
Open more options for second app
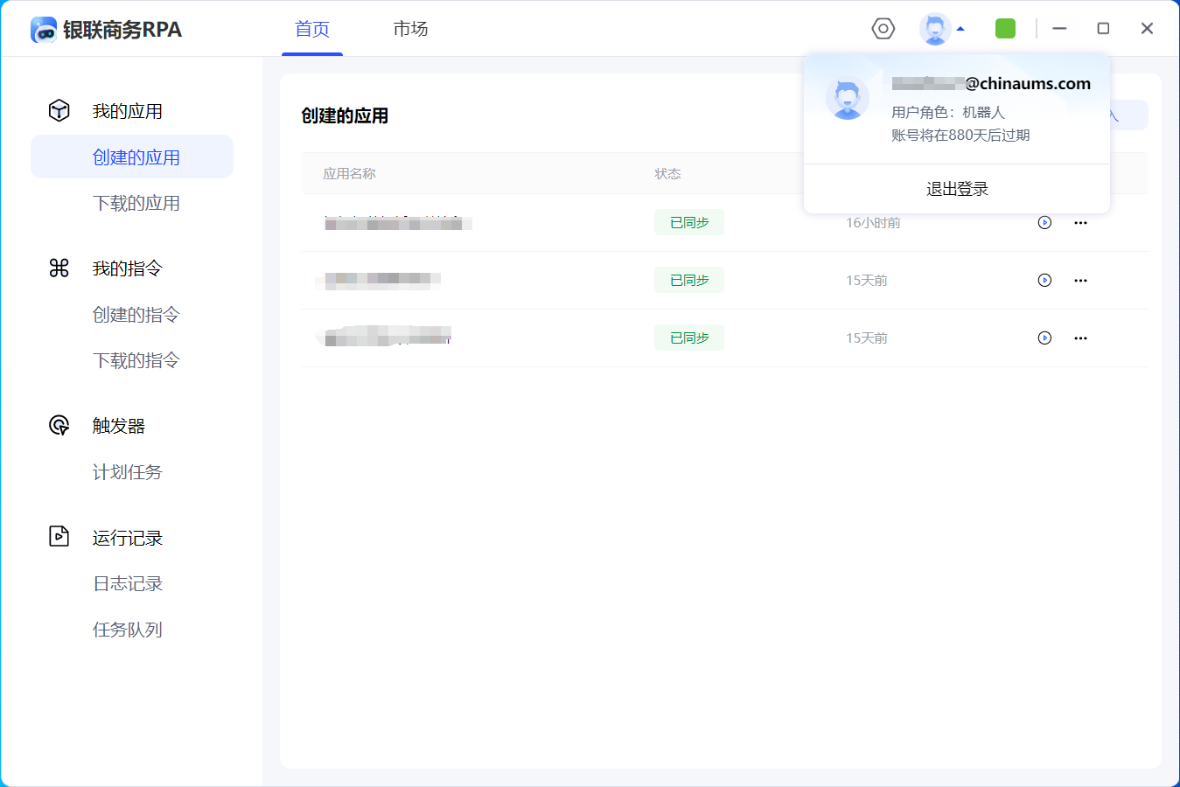coord(1080,281)
